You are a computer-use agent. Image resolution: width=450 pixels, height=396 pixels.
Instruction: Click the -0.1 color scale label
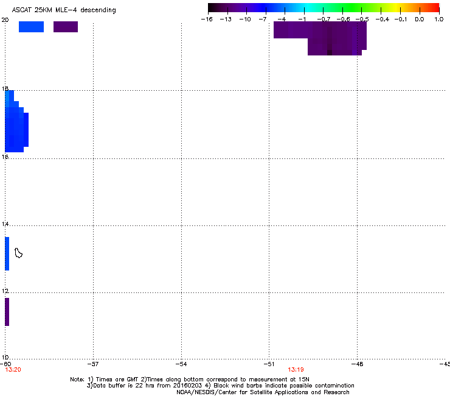(x=401, y=19)
